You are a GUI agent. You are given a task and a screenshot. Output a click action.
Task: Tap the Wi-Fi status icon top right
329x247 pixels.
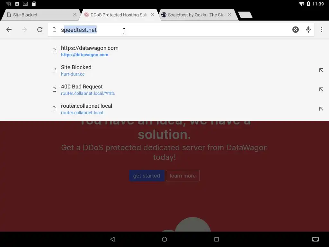point(302,4)
